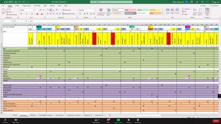
Task: Click the Search box in title bar
Action: point(111,2)
